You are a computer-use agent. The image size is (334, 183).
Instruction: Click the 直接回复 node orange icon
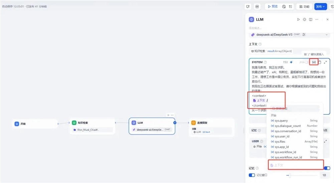click(x=193, y=123)
